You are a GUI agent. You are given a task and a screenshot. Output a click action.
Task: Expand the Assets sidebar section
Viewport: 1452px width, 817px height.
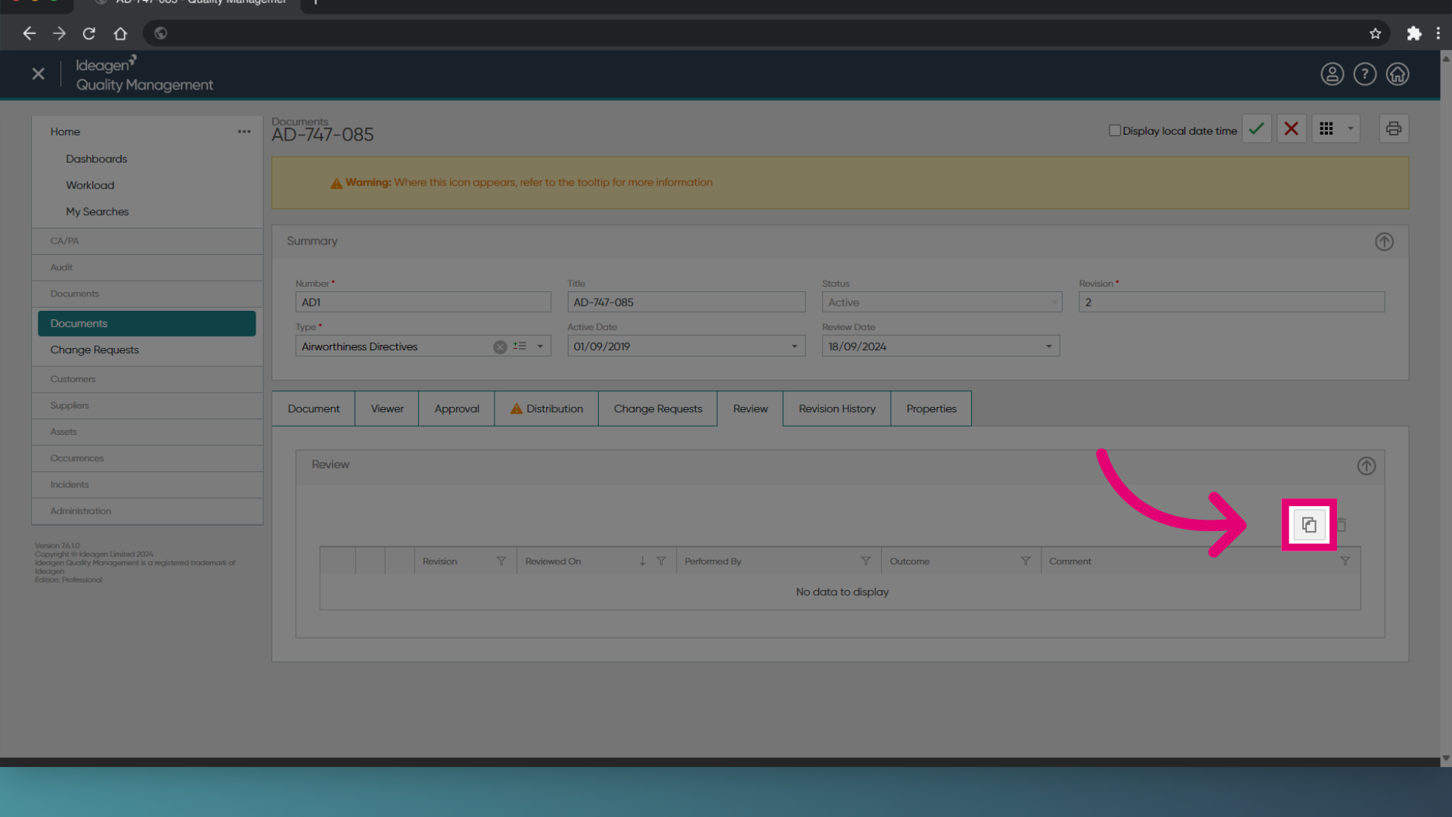tap(147, 432)
